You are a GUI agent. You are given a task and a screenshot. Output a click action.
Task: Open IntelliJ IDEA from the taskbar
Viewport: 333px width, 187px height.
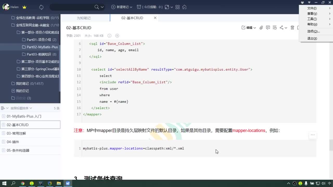coord(41,183)
